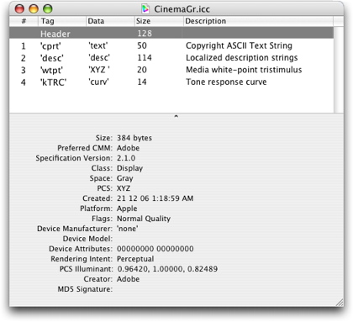Click the Platform 'Apple' value
Image resolution: width=353 pixels, height=322 pixels.
(x=127, y=209)
